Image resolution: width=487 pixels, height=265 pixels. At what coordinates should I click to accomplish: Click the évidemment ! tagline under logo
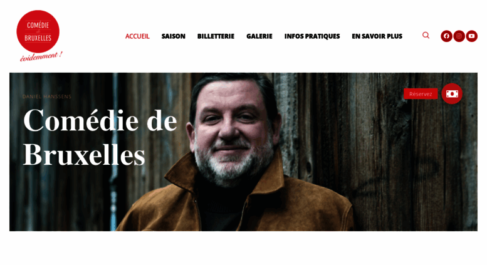41,57
